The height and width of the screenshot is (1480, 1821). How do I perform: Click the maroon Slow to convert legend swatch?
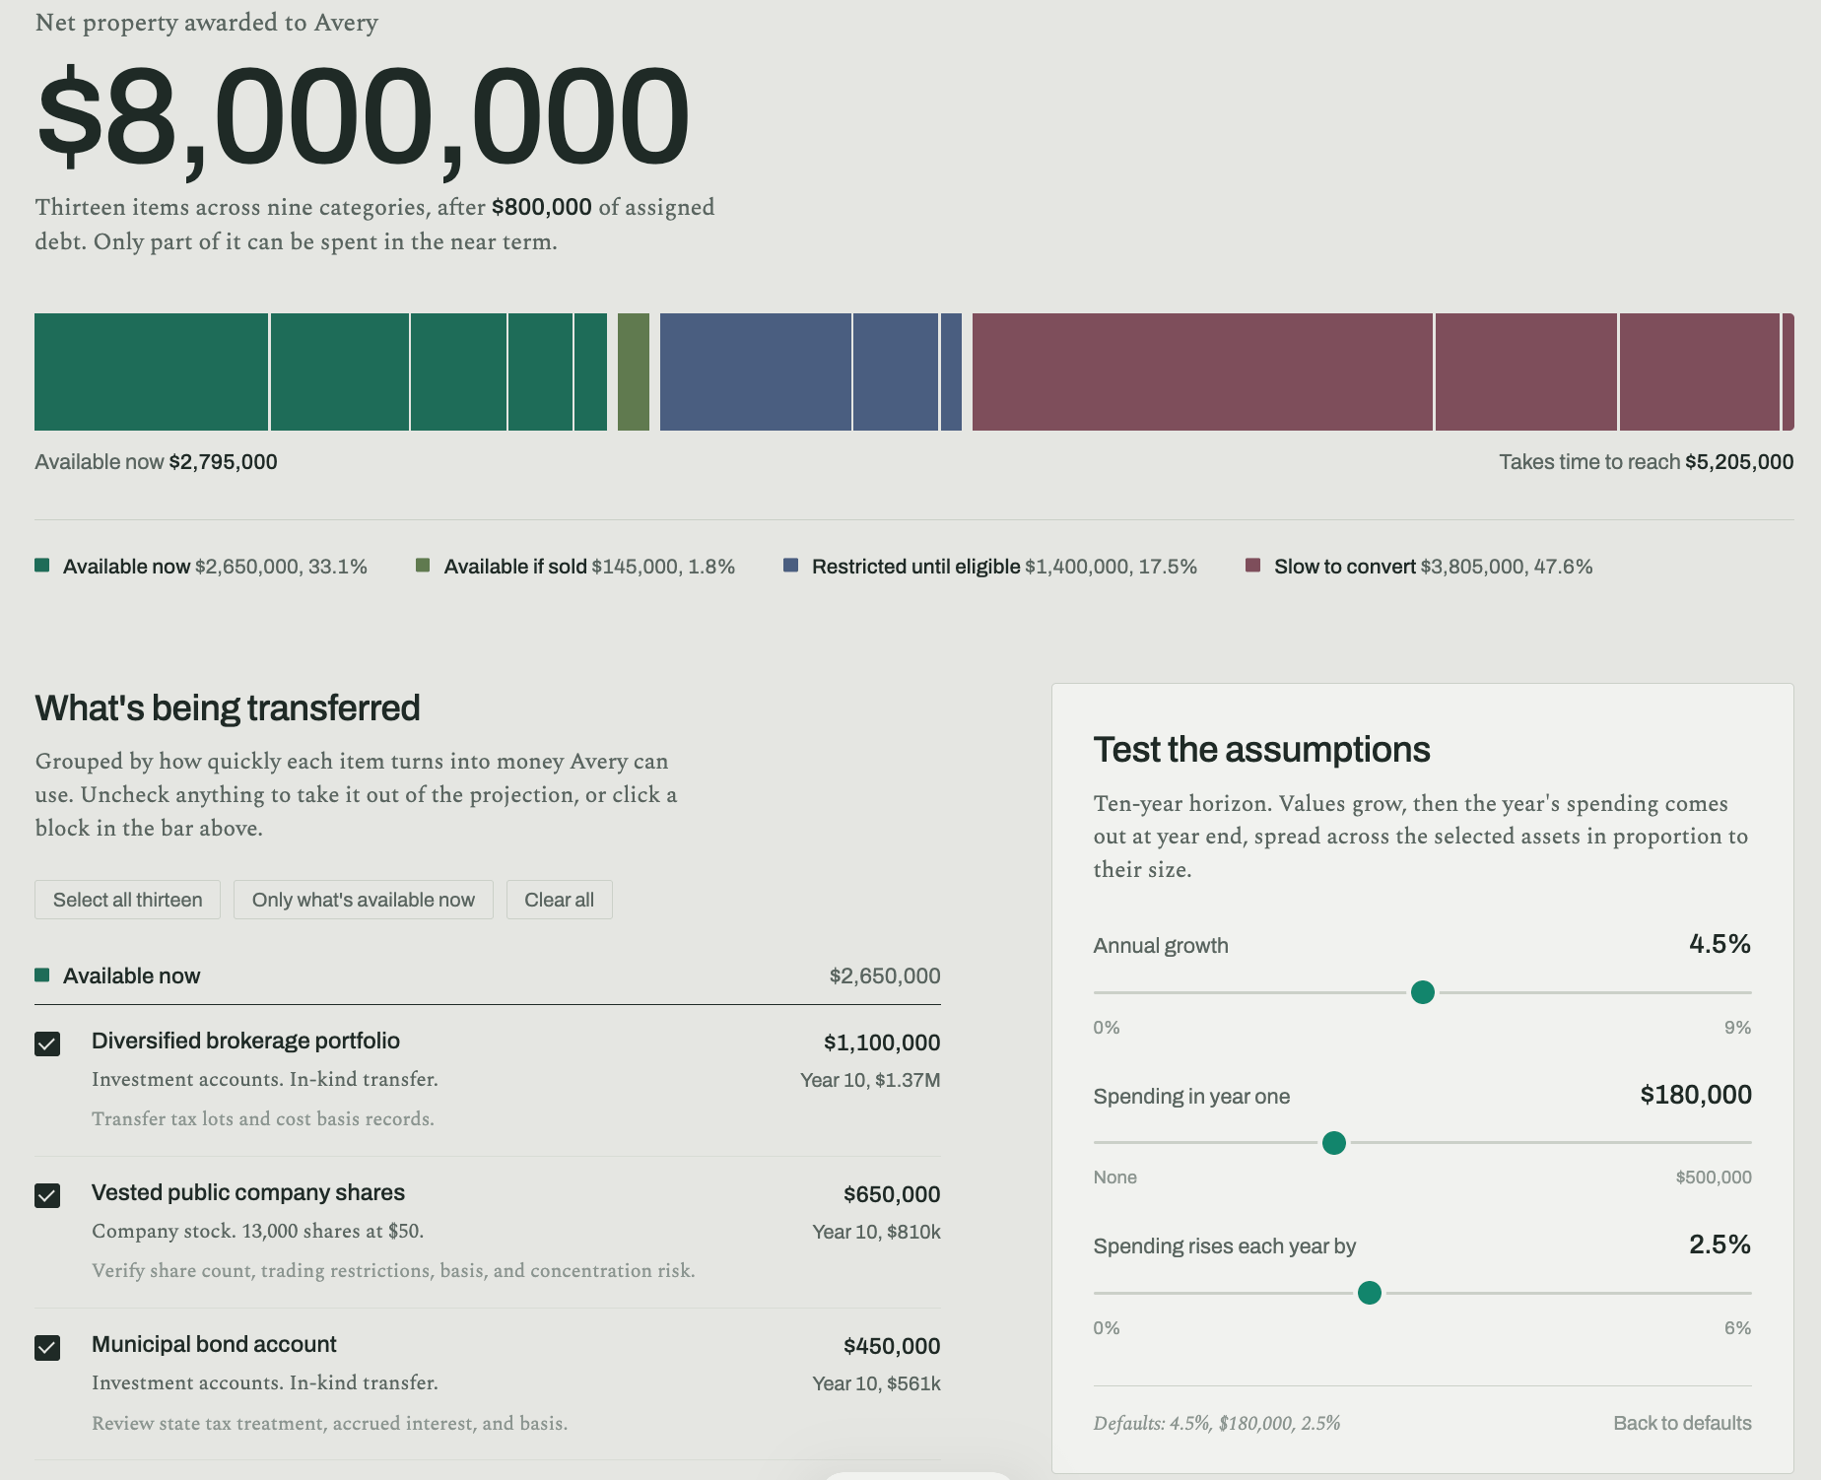click(1252, 566)
